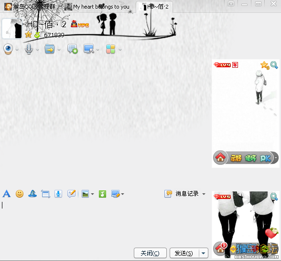Record a voice message with mic icon

[x=58, y=194]
